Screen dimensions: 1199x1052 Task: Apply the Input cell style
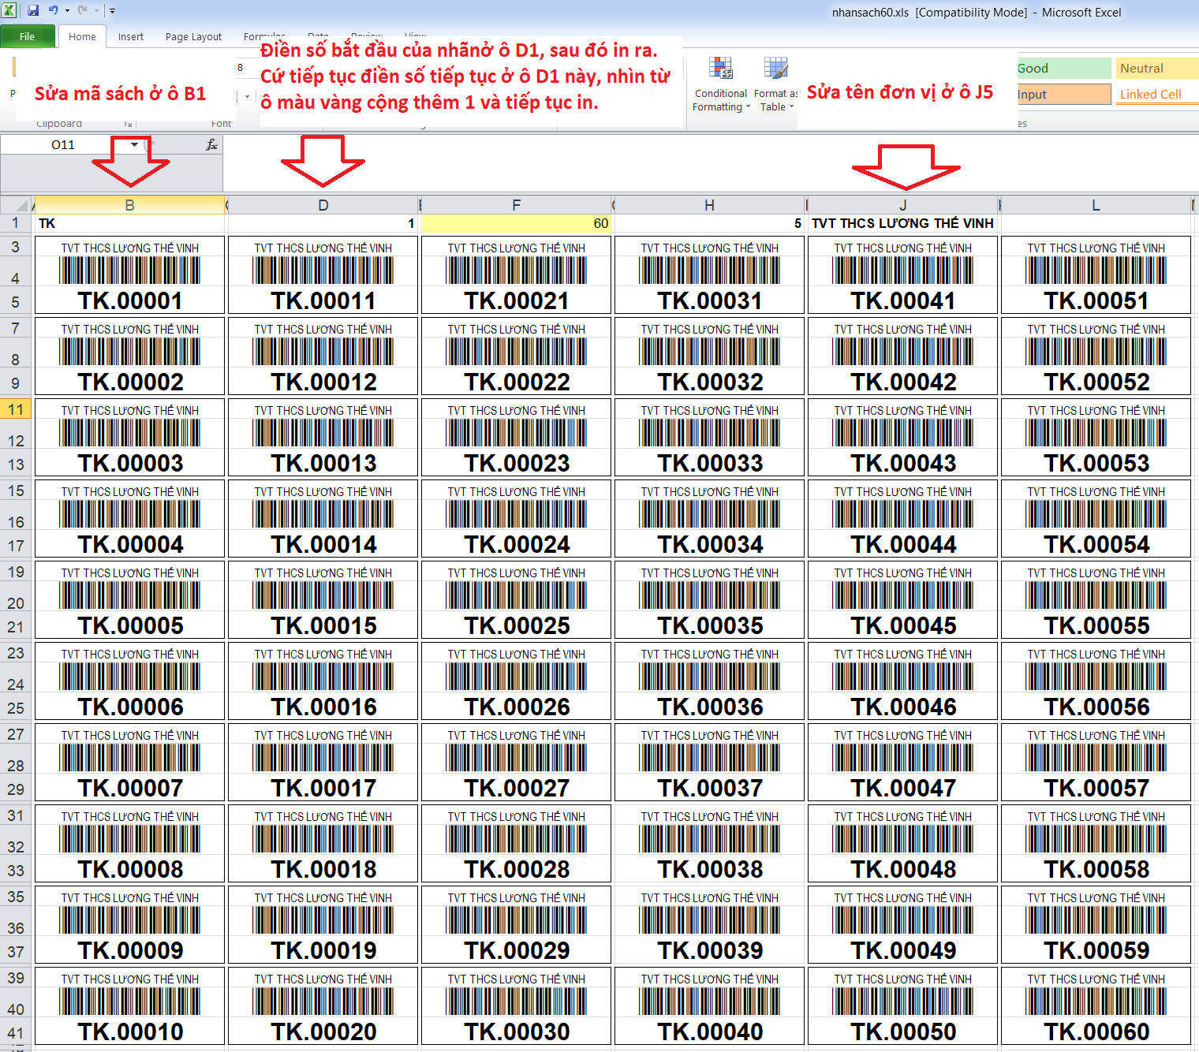click(x=1063, y=95)
